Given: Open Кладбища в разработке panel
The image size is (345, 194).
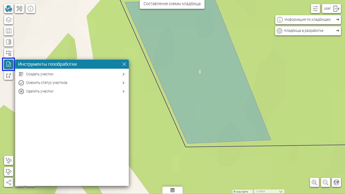Looking at the screenshot, I should coord(308,31).
